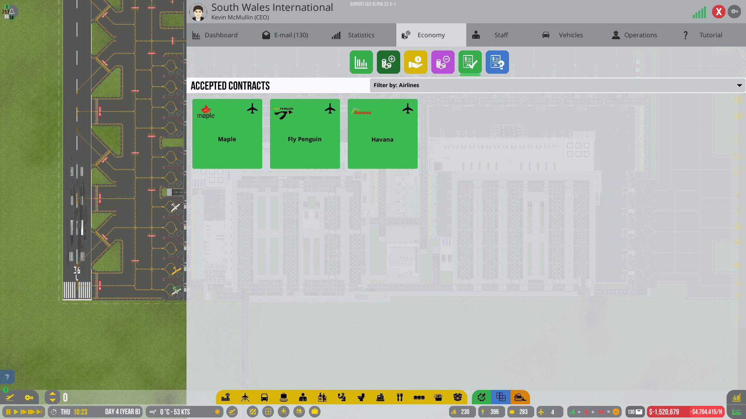Open the shop cash register build menu

380,397
